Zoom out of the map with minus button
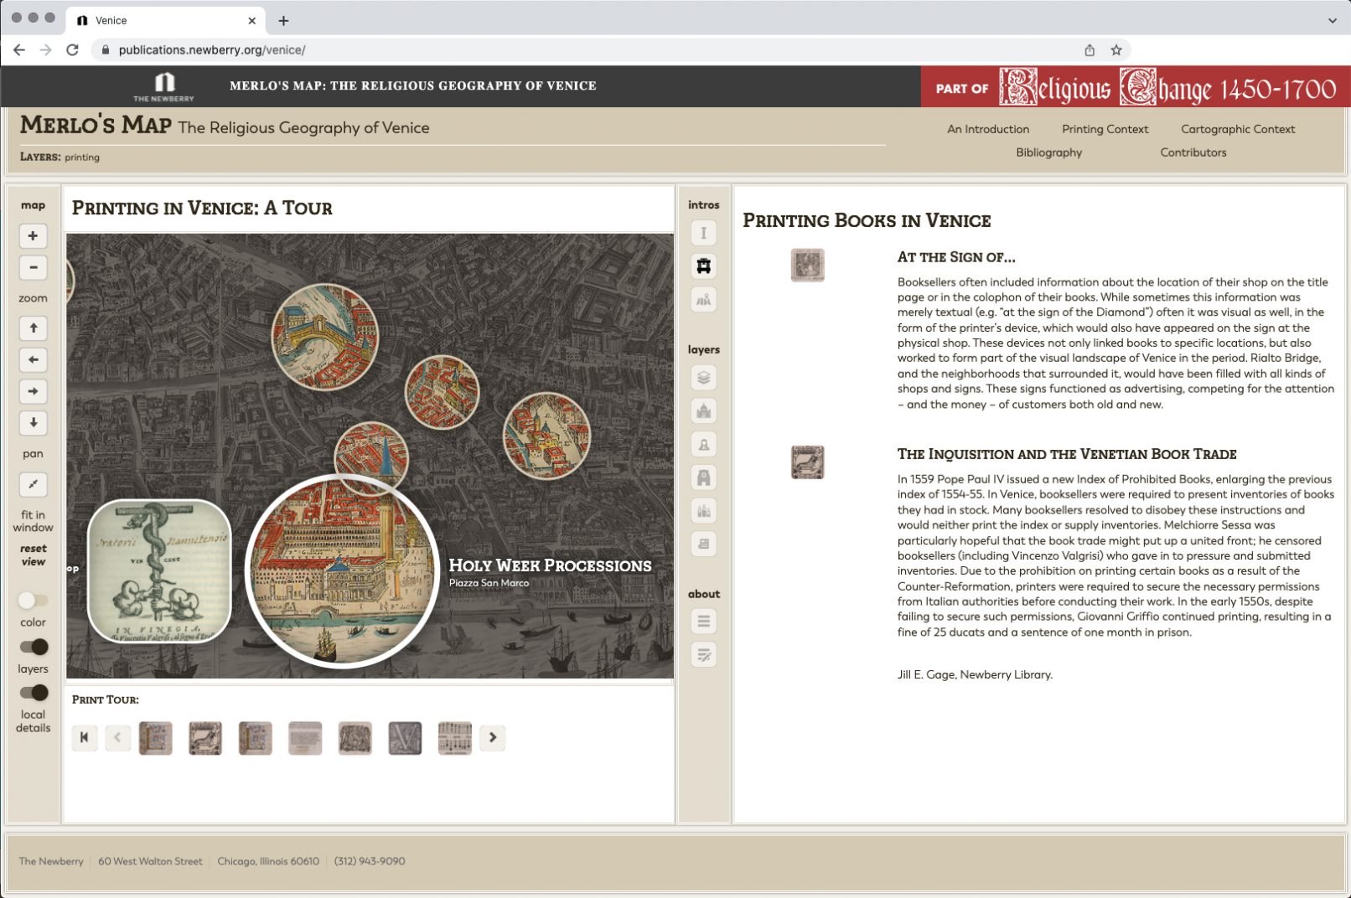Image resolution: width=1351 pixels, height=898 pixels. (x=33, y=268)
